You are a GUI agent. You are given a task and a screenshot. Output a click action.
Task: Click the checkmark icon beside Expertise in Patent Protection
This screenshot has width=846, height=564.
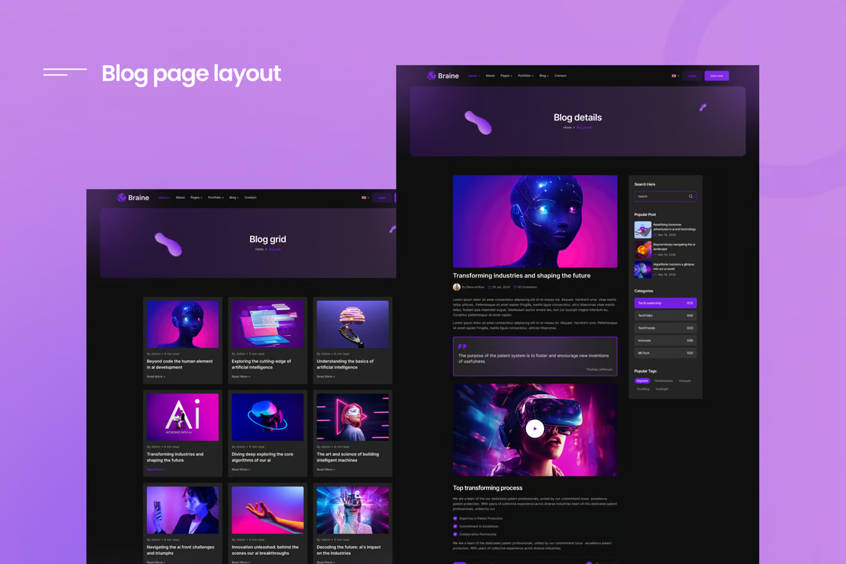[456, 518]
